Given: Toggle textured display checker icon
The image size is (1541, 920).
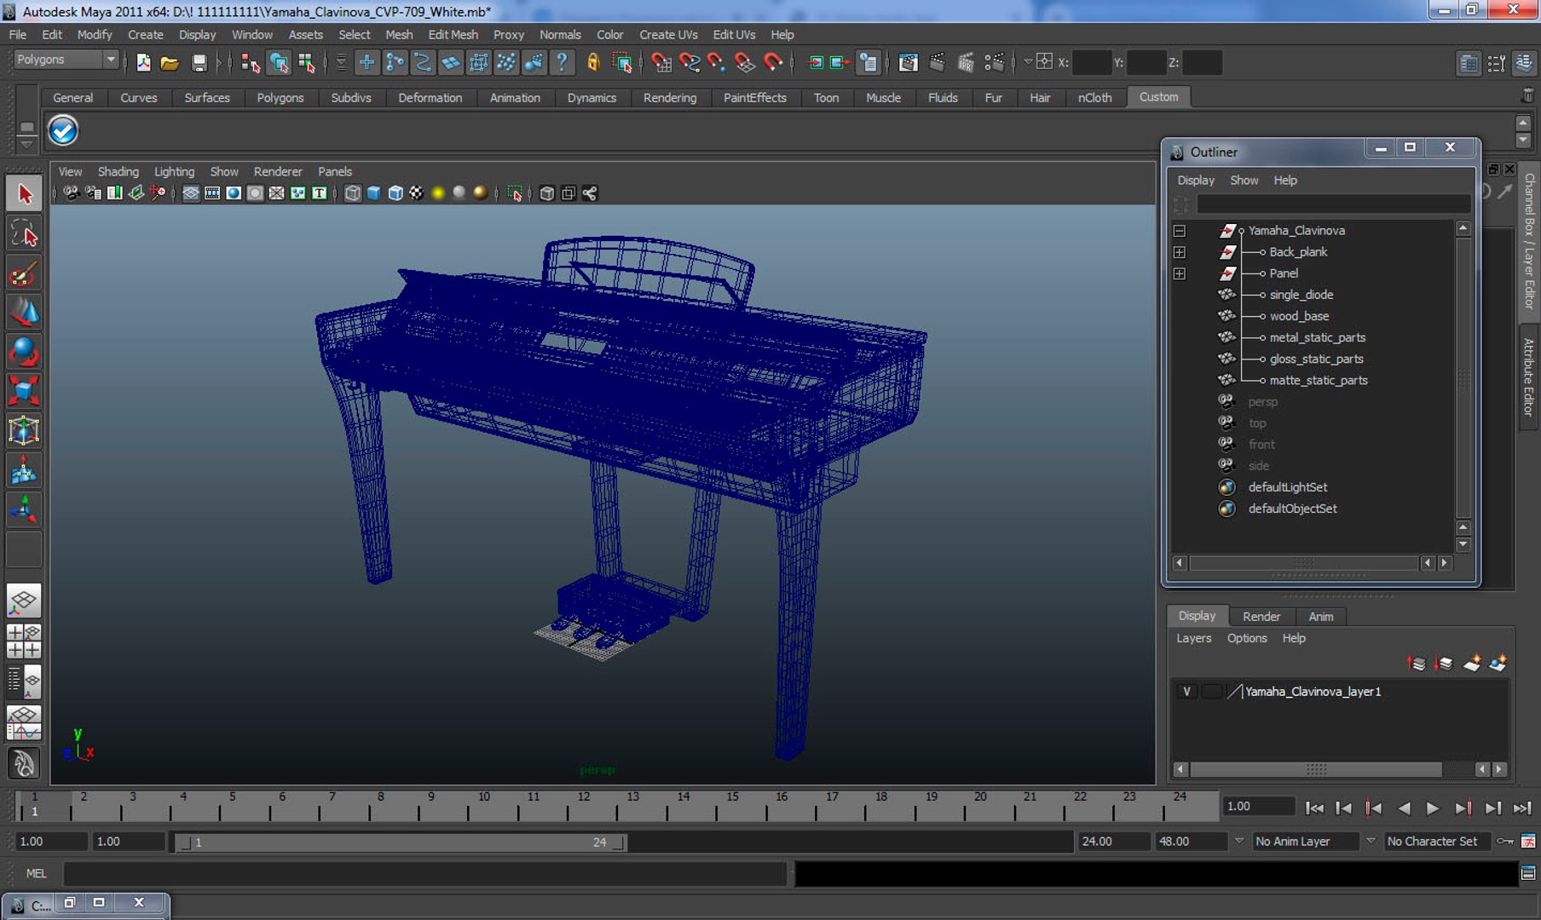Looking at the screenshot, I should point(416,193).
